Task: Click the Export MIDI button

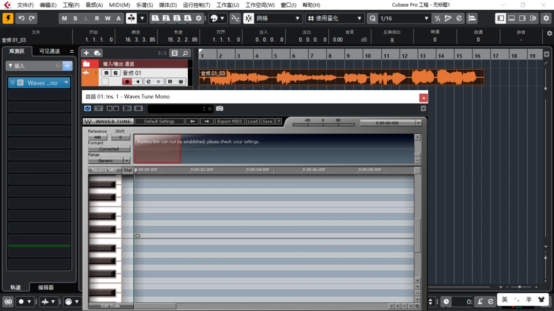Action: (x=229, y=121)
